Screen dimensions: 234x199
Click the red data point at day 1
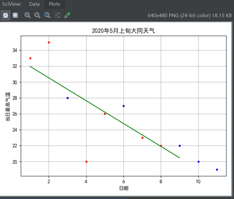pyautogui.click(x=30, y=58)
